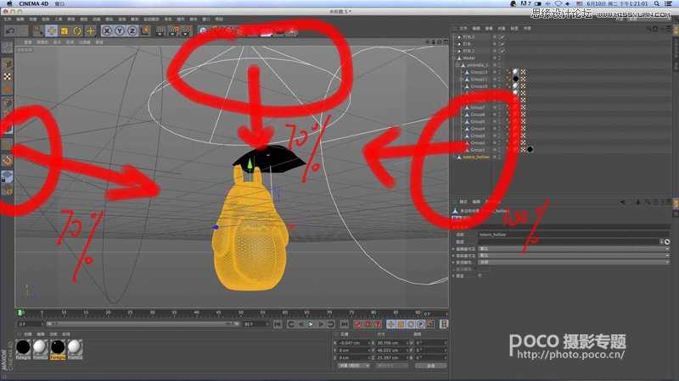This screenshot has width=679, height=381.
Task: Select Texture mode checker icon in left palette
Action: coord(8,76)
